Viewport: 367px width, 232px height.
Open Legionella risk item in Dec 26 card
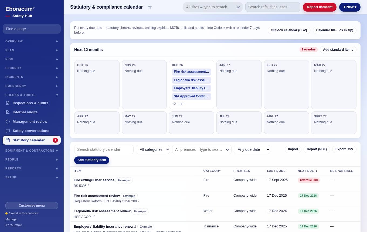tap(192, 80)
